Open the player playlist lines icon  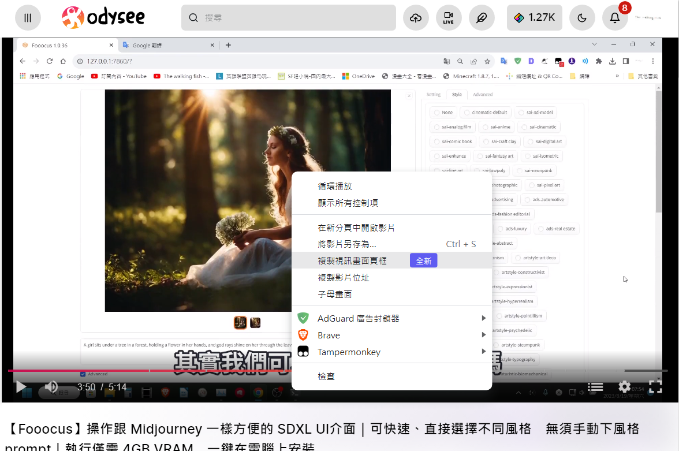595,387
